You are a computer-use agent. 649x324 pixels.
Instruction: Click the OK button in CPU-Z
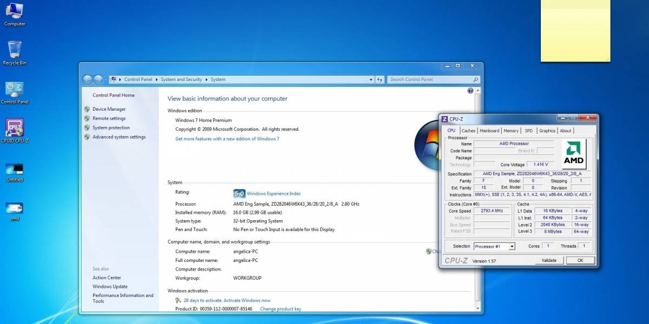[580, 260]
